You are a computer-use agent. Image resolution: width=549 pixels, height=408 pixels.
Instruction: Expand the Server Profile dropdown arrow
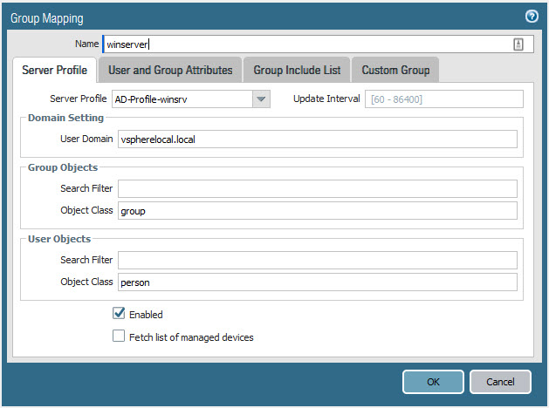click(x=261, y=99)
